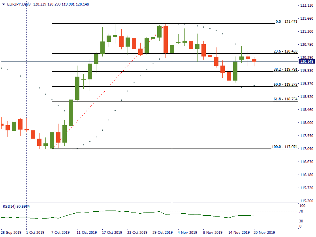Screen dimensions: 316x237
Task: Click the 38.2 - 119.791 retracement label
Action: tap(285, 70)
